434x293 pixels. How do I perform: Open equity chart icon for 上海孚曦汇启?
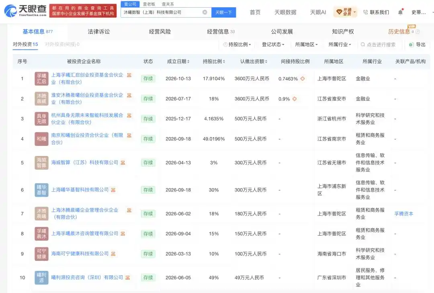(129, 75)
